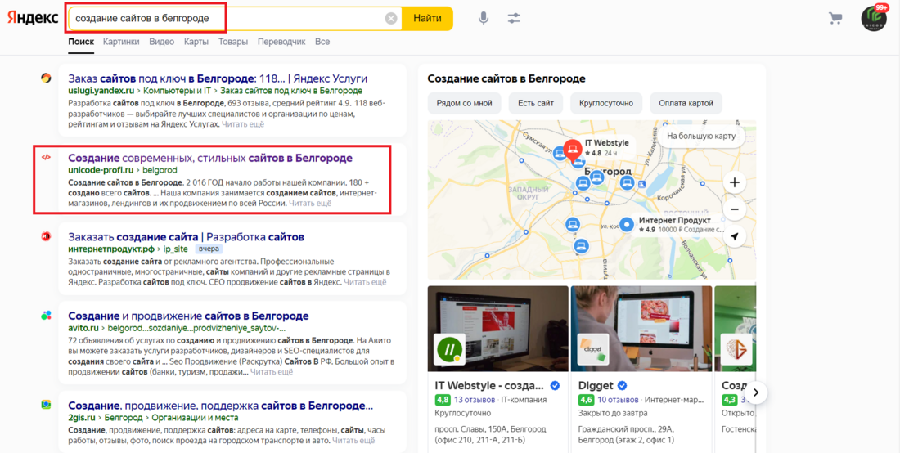Toggle the Есть сайт filter

[x=536, y=103]
